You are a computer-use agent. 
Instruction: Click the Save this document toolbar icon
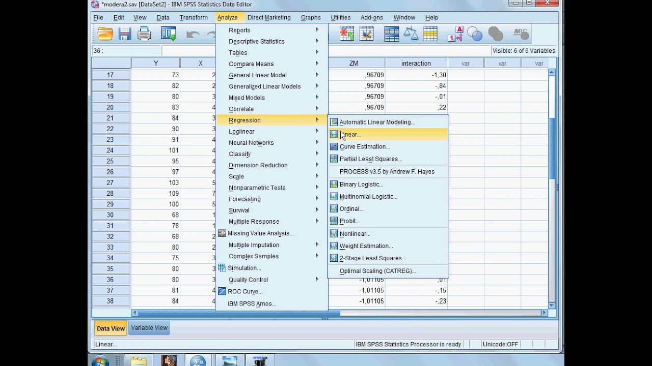pos(125,34)
